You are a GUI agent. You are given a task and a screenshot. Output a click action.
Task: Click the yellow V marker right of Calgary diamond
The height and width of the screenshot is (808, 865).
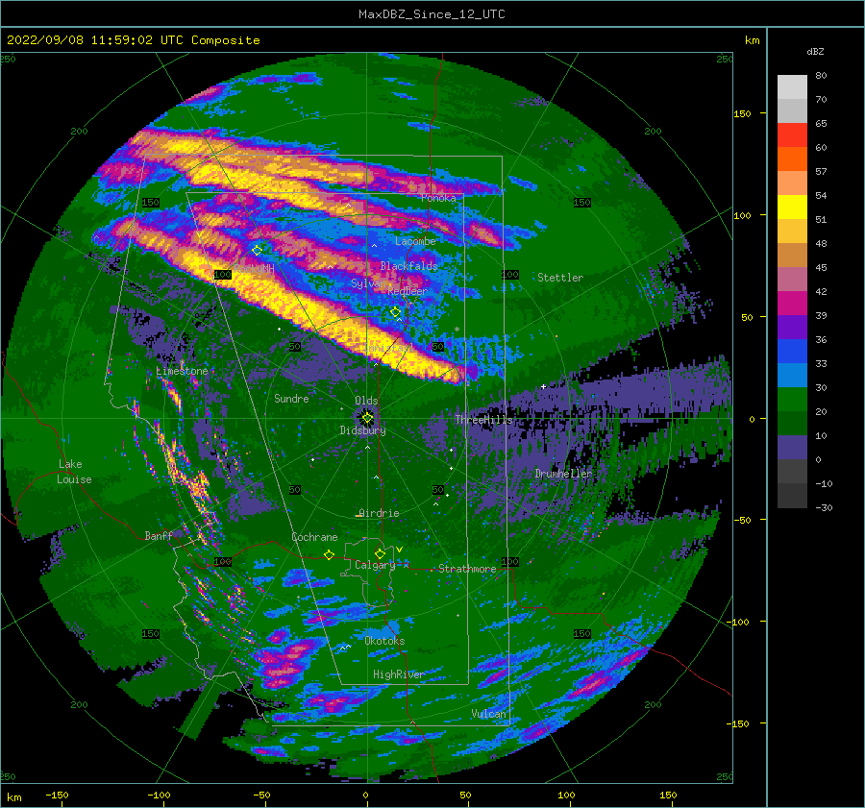[x=399, y=550]
